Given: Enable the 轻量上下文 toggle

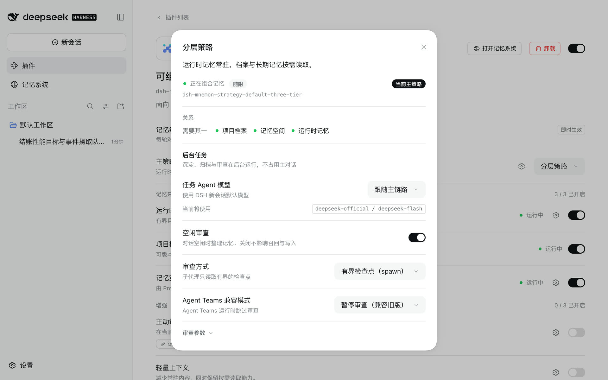Looking at the screenshot, I should [x=576, y=372].
